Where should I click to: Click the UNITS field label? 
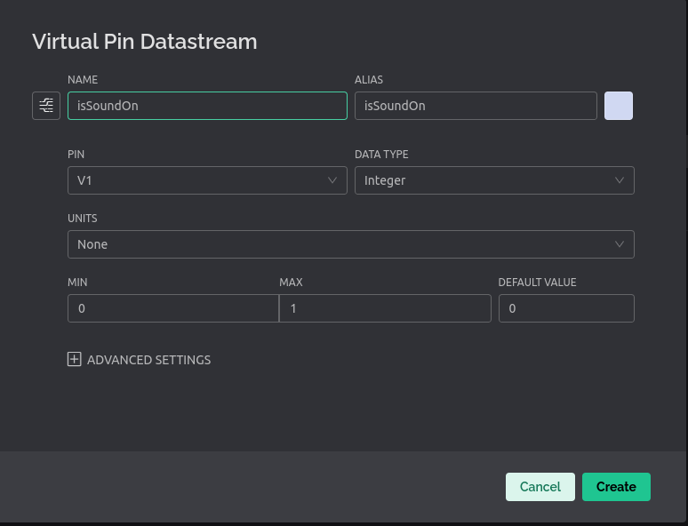(x=83, y=218)
